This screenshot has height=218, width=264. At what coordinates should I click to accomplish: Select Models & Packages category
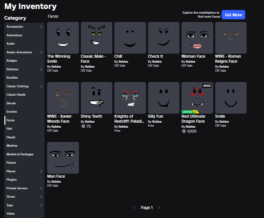pos(24,154)
